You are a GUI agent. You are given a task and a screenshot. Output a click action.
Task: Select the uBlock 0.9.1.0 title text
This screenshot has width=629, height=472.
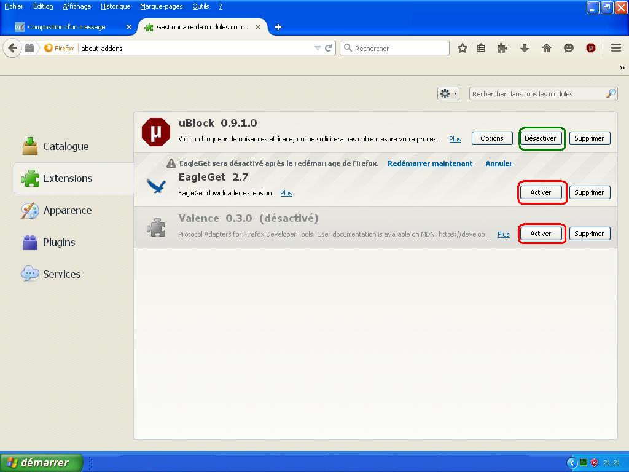(x=218, y=123)
